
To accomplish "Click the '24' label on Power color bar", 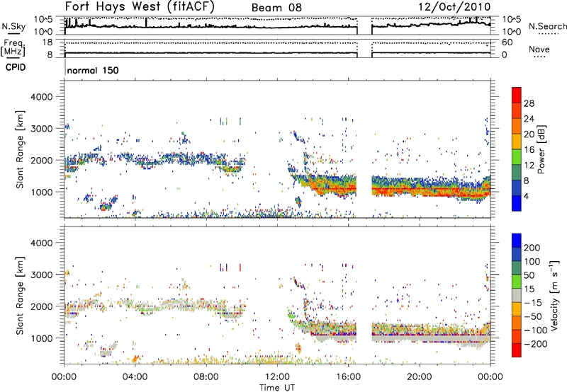I will tap(529, 119).
